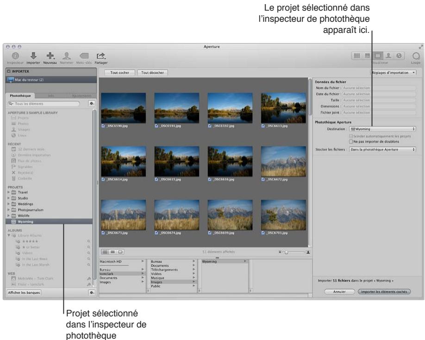Activate the Loupe tool
Viewport: 425px width, 340px height.
416,56
